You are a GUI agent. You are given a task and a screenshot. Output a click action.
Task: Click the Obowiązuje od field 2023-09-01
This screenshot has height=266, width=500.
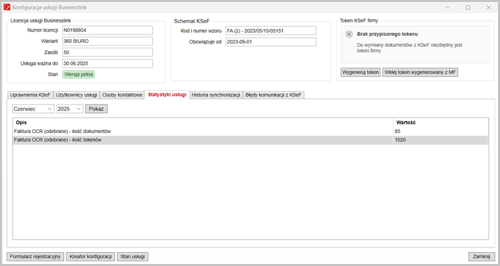coord(271,42)
